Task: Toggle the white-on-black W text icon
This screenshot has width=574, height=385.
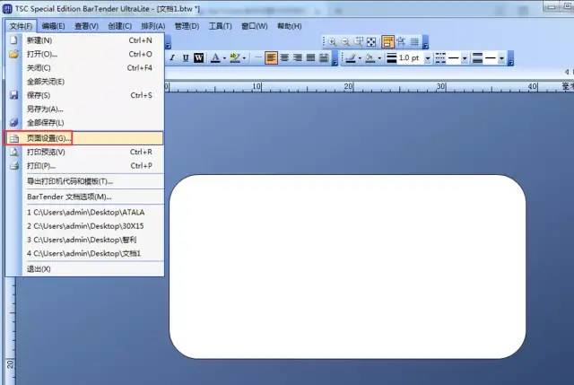Action: click(198, 57)
